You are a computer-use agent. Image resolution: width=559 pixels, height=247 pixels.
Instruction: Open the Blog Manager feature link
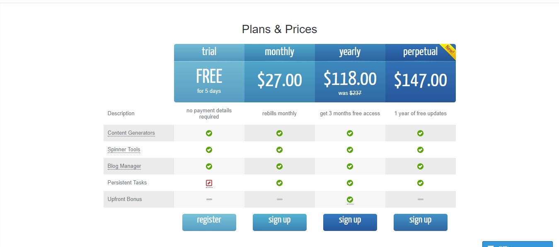(124, 166)
